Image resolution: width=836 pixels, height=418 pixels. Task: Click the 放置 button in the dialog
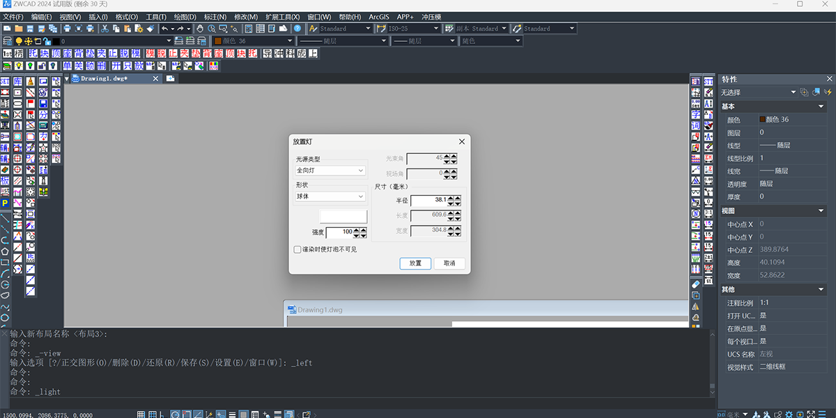tap(415, 263)
